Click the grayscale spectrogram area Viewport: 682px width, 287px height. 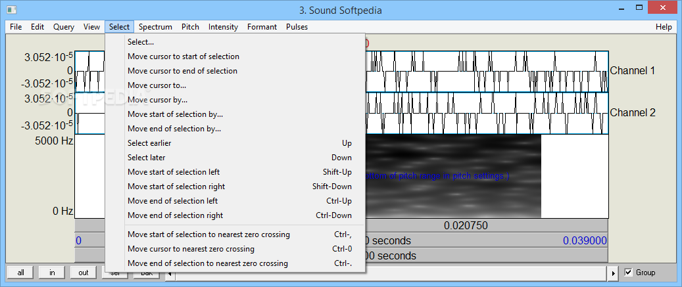[452, 176]
